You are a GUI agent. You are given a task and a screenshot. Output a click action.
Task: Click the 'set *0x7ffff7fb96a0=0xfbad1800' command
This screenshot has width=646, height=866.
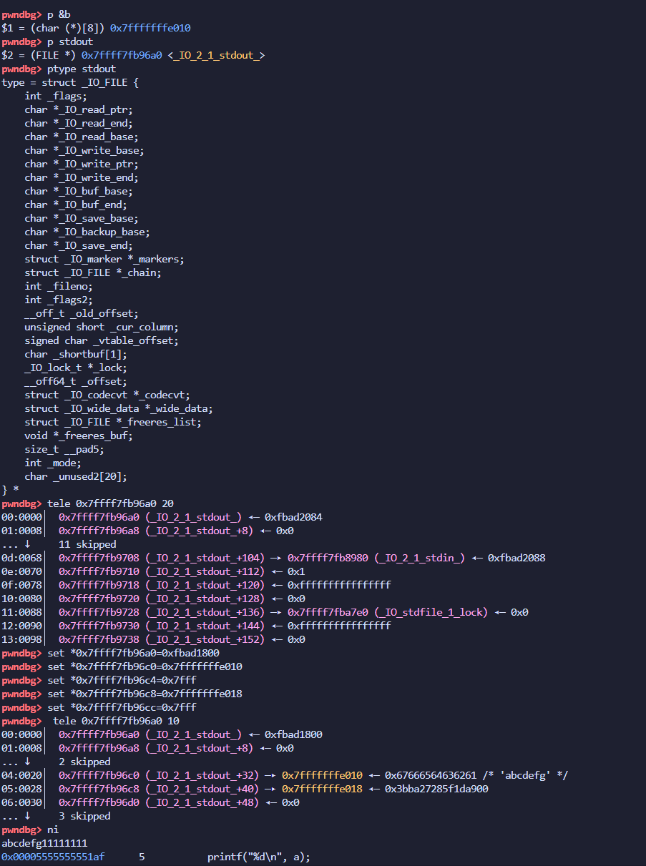pyautogui.click(x=133, y=653)
